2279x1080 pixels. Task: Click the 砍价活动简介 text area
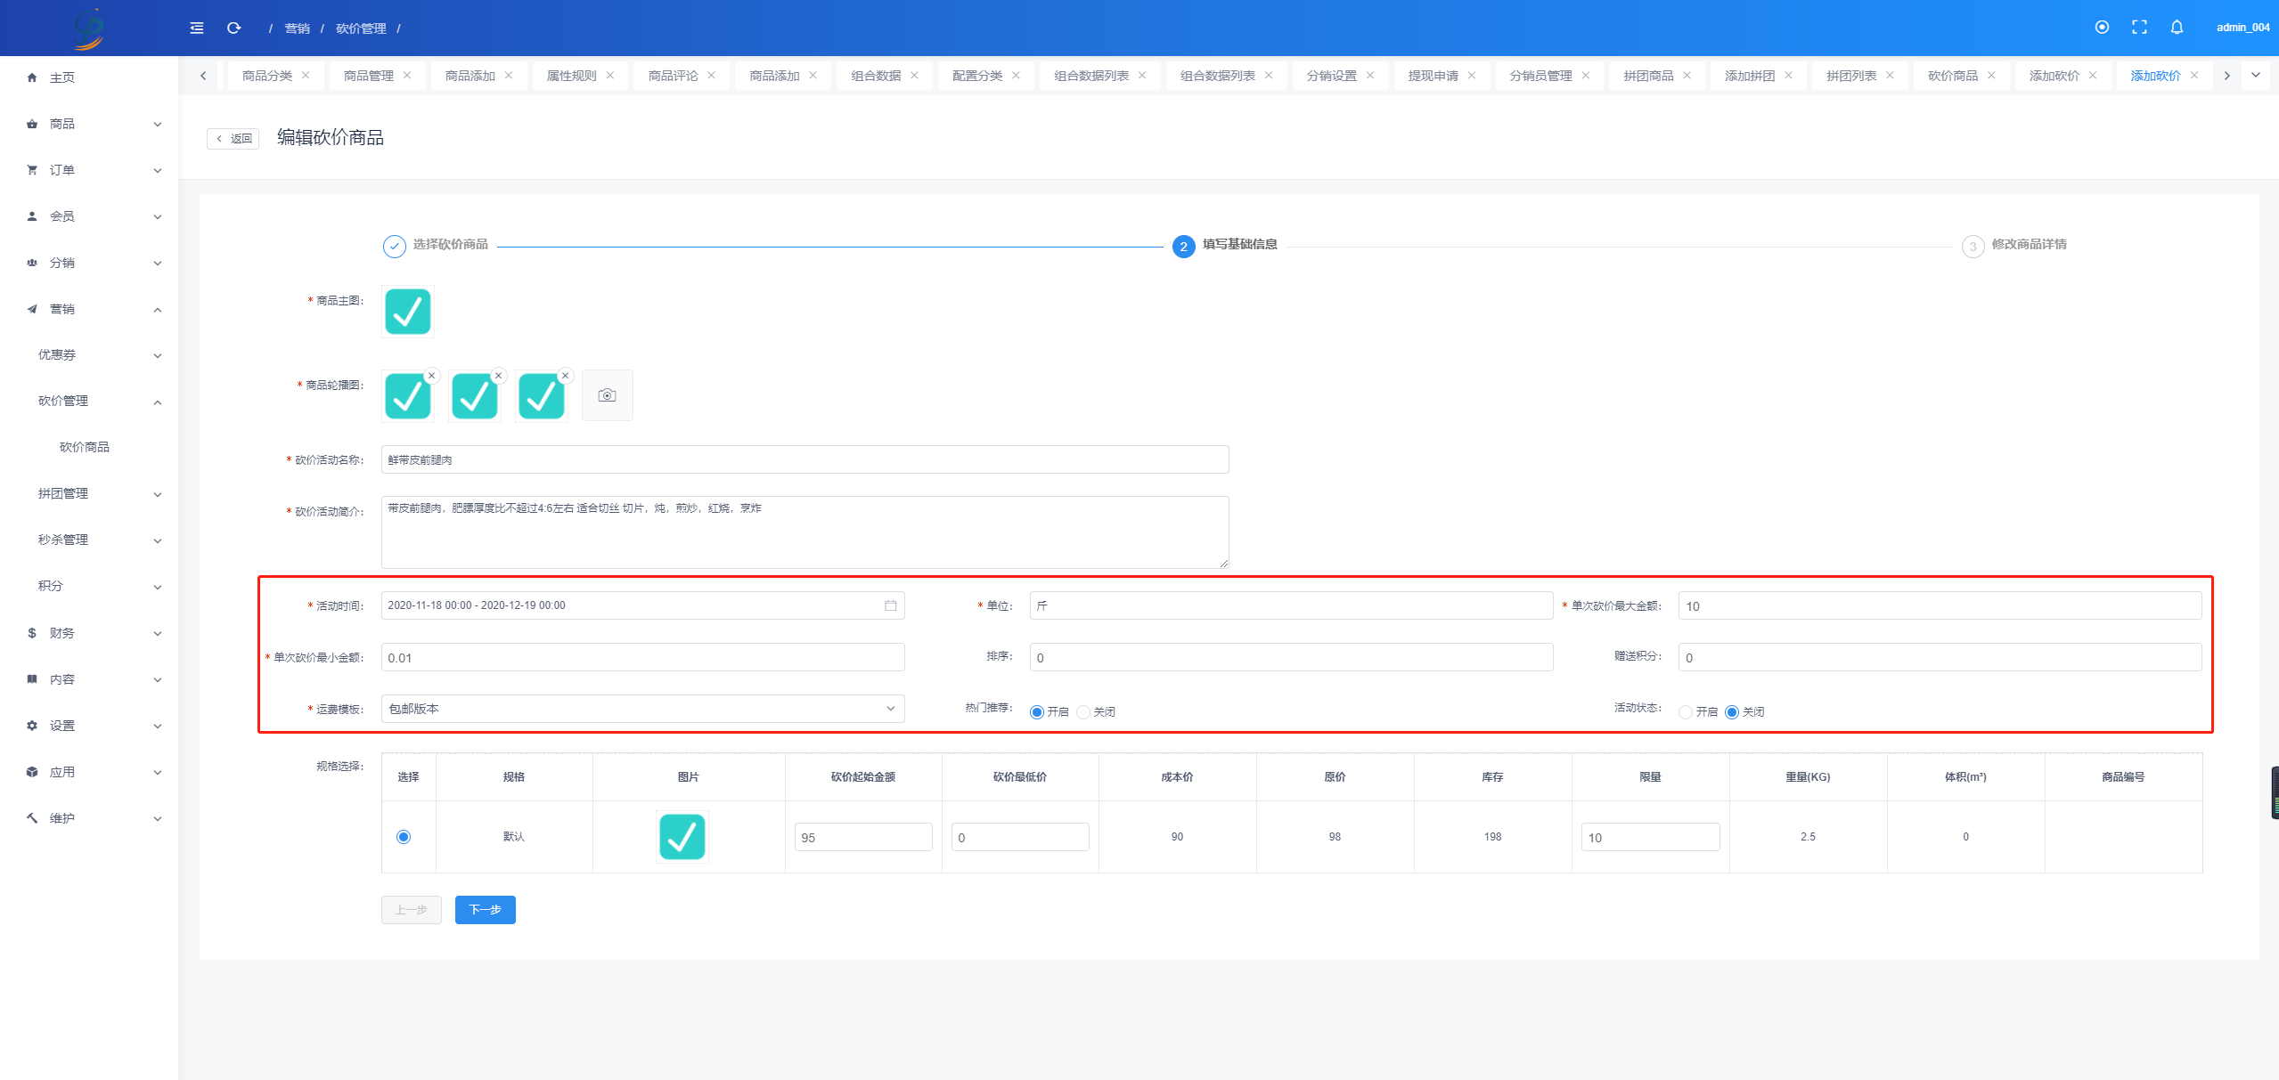(805, 532)
